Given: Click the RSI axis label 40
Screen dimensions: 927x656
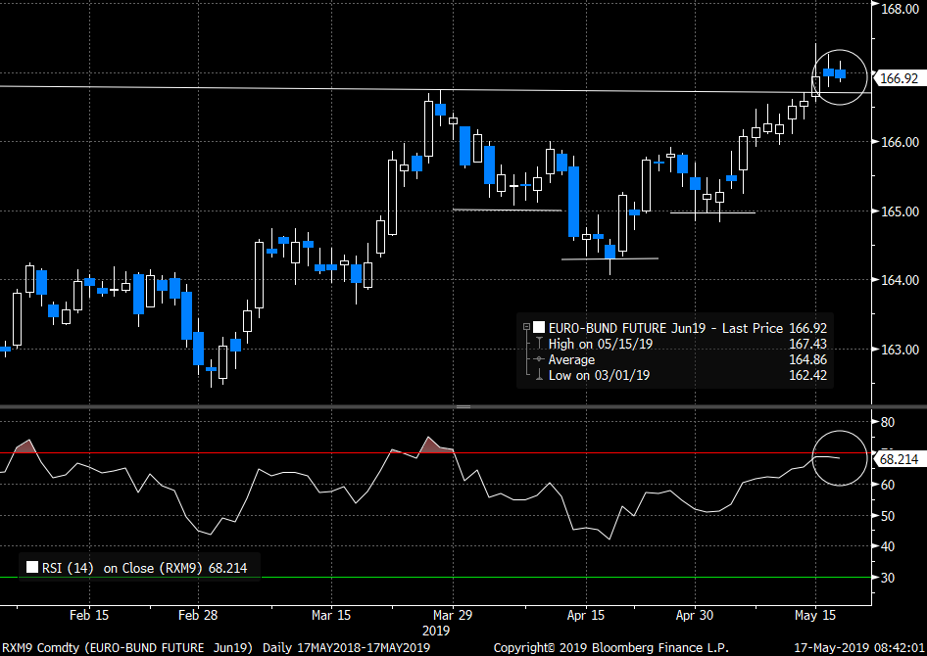Looking at the screenshot, I should pos(888,546).
